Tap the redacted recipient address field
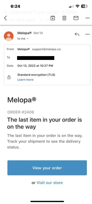The height and width of the screenshot is (204, 92). pos(36,58)
